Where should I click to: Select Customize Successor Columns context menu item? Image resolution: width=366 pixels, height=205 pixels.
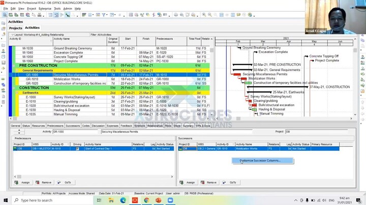pos(263,160)
